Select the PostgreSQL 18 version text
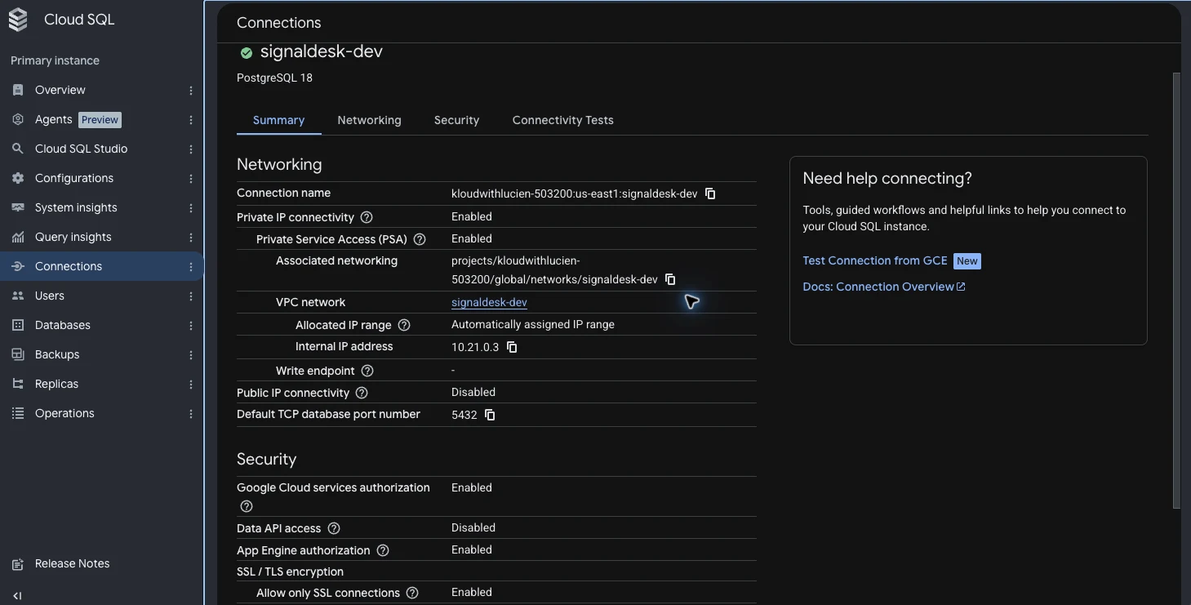The height and width of the screenshot is (605, 1191). [274, 78]
